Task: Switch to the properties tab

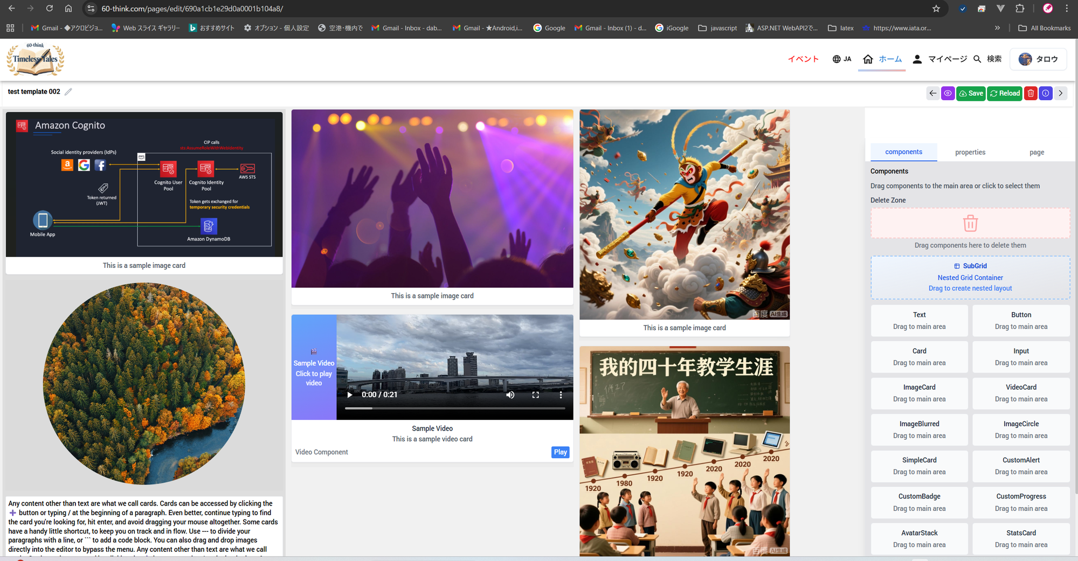Action: (x=970, y=153)
